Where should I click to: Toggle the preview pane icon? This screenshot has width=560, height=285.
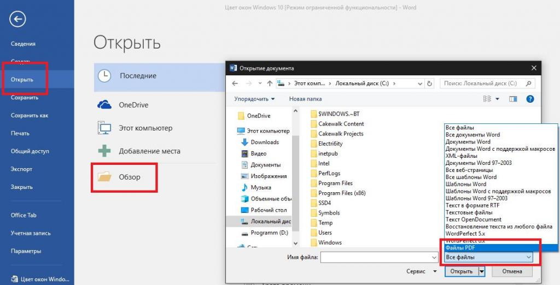[x=513, y=99]
